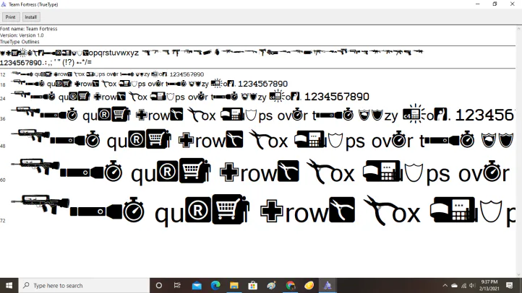This screenshot has width=522, height=293.
Task: Click the size 60 sample label
Action: pos(3,180)
